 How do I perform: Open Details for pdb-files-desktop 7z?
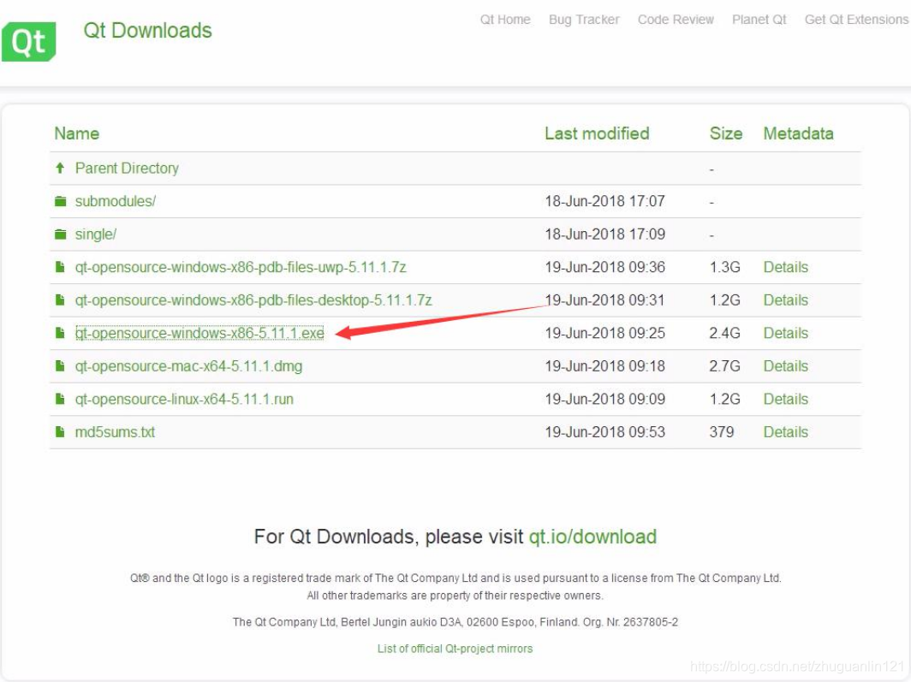click(785, 300)
